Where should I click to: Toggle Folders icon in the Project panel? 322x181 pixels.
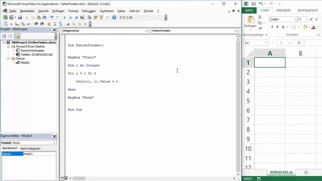coord(17,36)
